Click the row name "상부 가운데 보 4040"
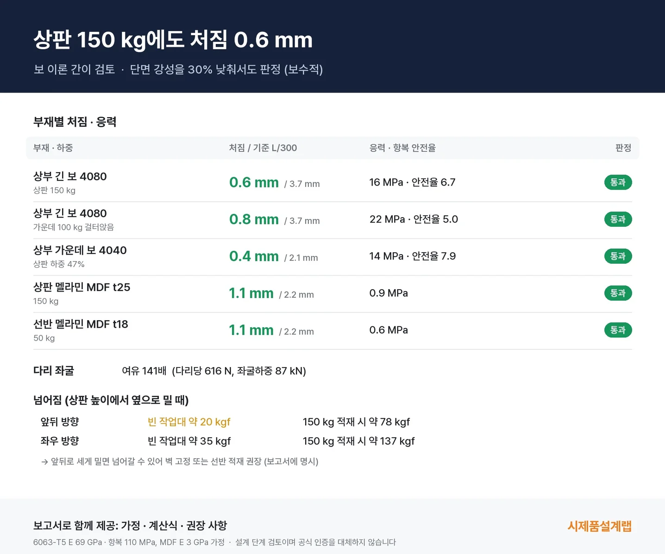 pyautogui.click(x=80, y=250)
